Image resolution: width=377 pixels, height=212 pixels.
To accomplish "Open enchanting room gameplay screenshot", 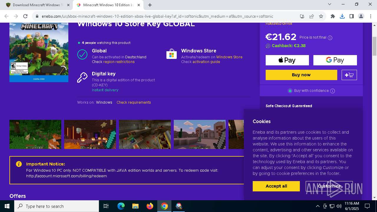I will click(145, 134).
